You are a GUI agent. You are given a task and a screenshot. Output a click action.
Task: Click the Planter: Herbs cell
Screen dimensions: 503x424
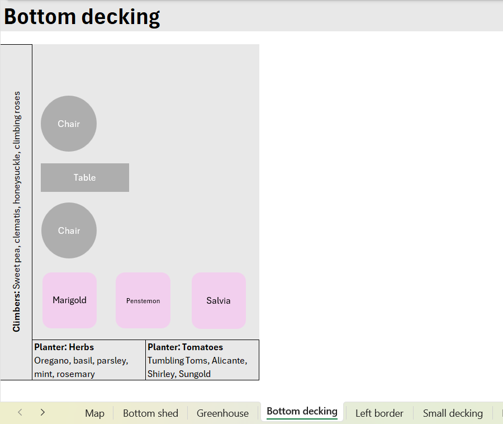[89, 360]
